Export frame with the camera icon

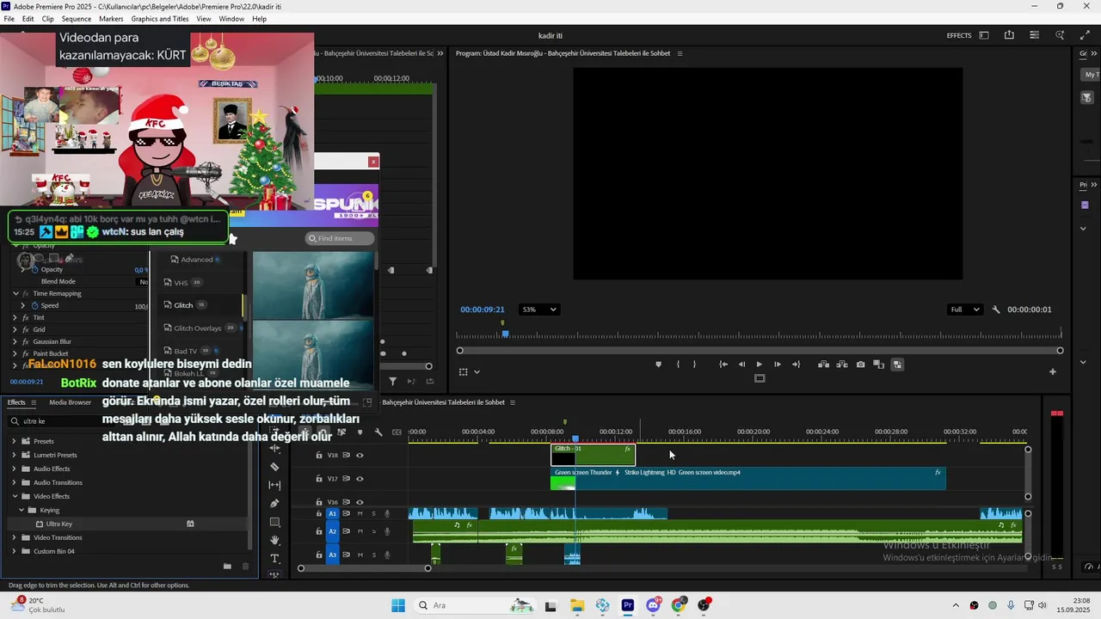click(860, 365)
